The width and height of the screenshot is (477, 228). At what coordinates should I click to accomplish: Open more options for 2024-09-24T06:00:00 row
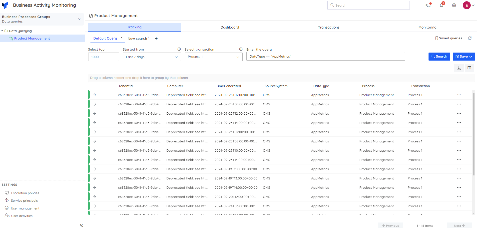[459, 206]
